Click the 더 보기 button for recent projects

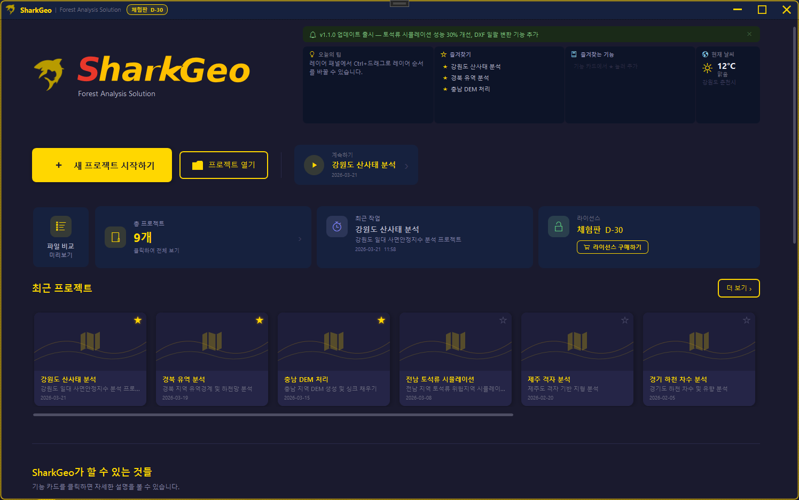coord(739,288)
